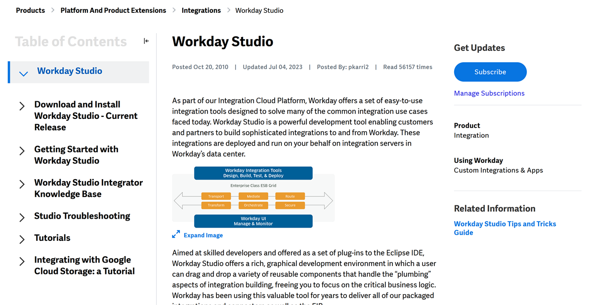This screenshot has width=593, height=305.
Task: Collapse the Workday Studio chevron
Action: click(23, 74)
